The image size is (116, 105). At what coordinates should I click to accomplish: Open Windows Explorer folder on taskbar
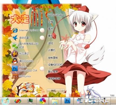[x=55, y=101]
